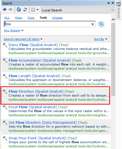Open the search Home page icon
Image resolution: width=122 pixels, height=149 pixels.
click(x=19, y=9)
